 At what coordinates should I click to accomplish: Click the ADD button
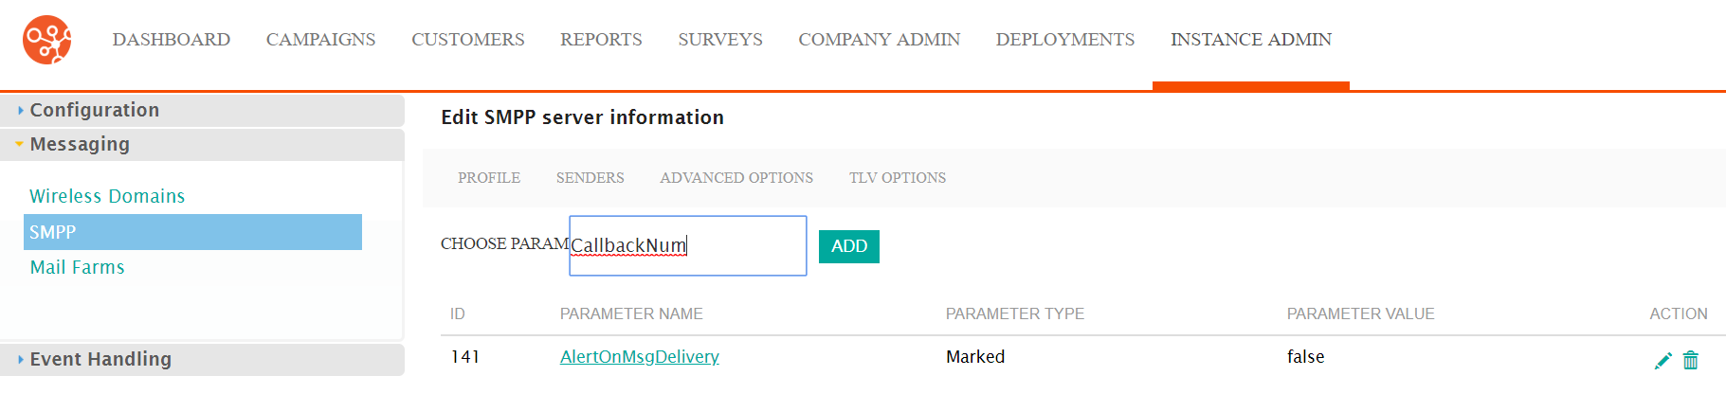tap(849, 246)
